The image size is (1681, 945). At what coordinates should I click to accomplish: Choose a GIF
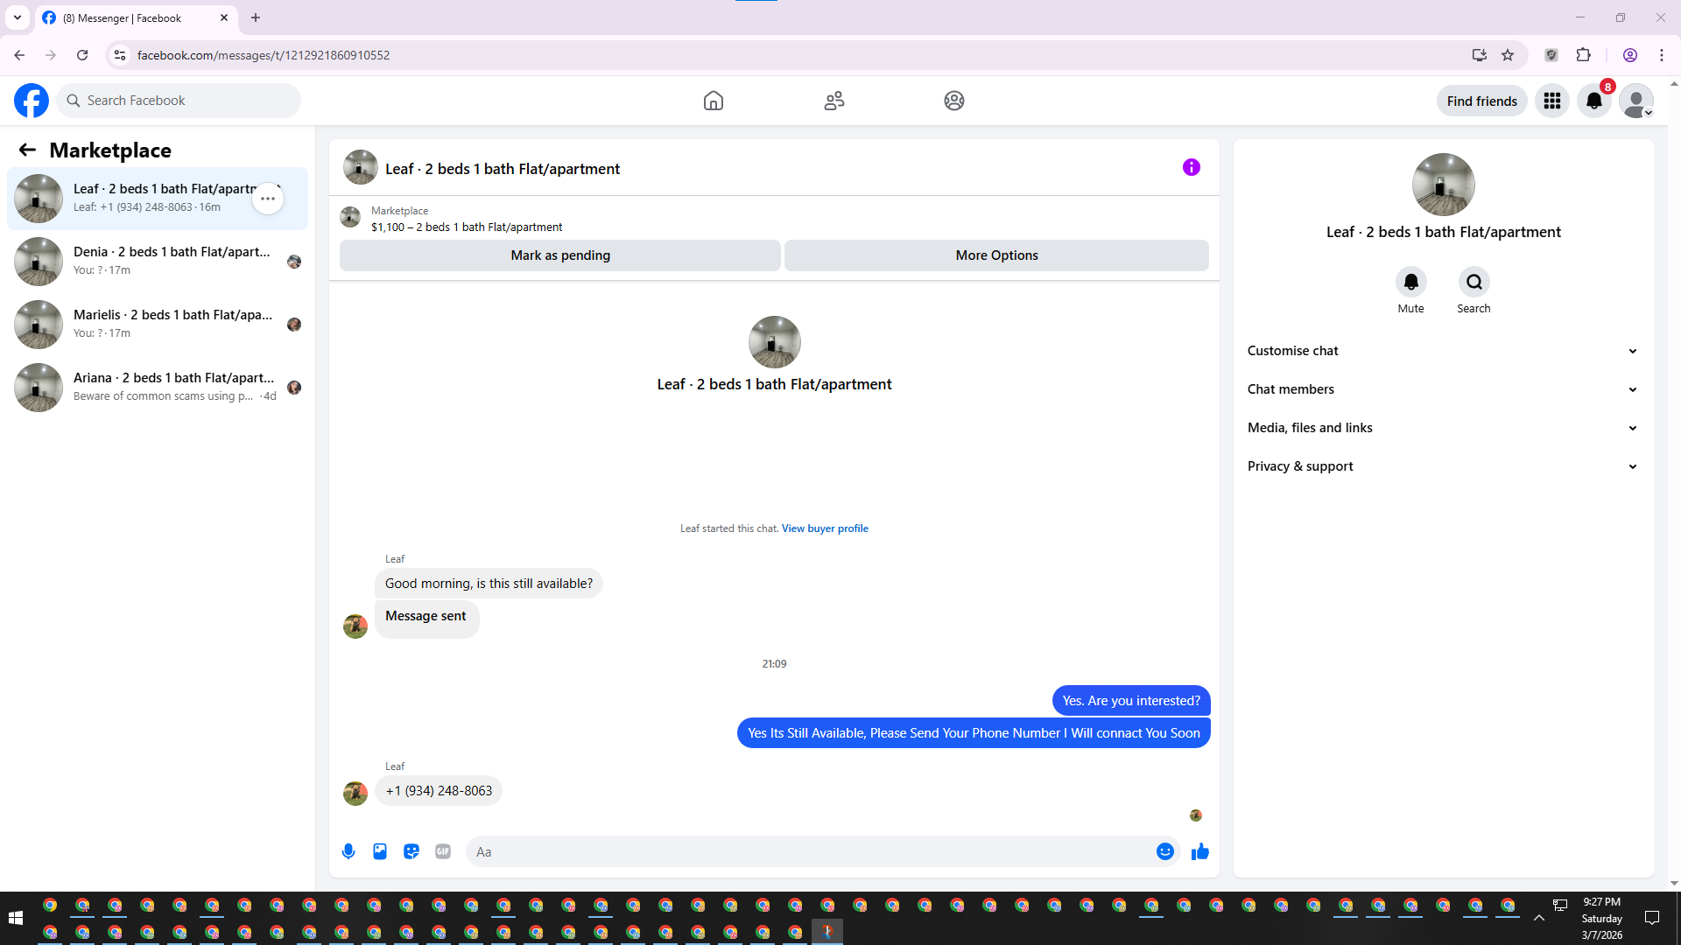(x=443, y=851)
